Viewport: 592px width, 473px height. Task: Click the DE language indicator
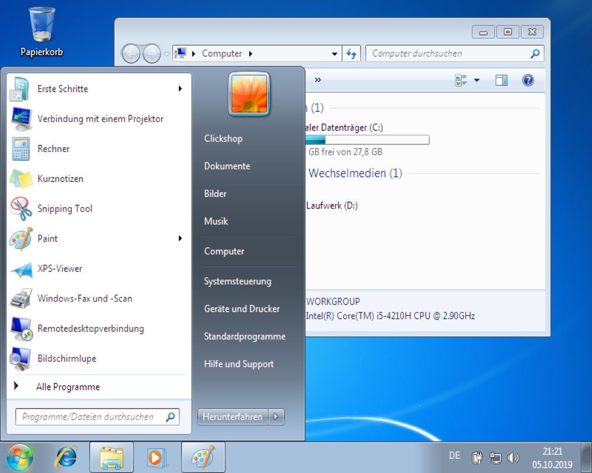pos(455,456)
